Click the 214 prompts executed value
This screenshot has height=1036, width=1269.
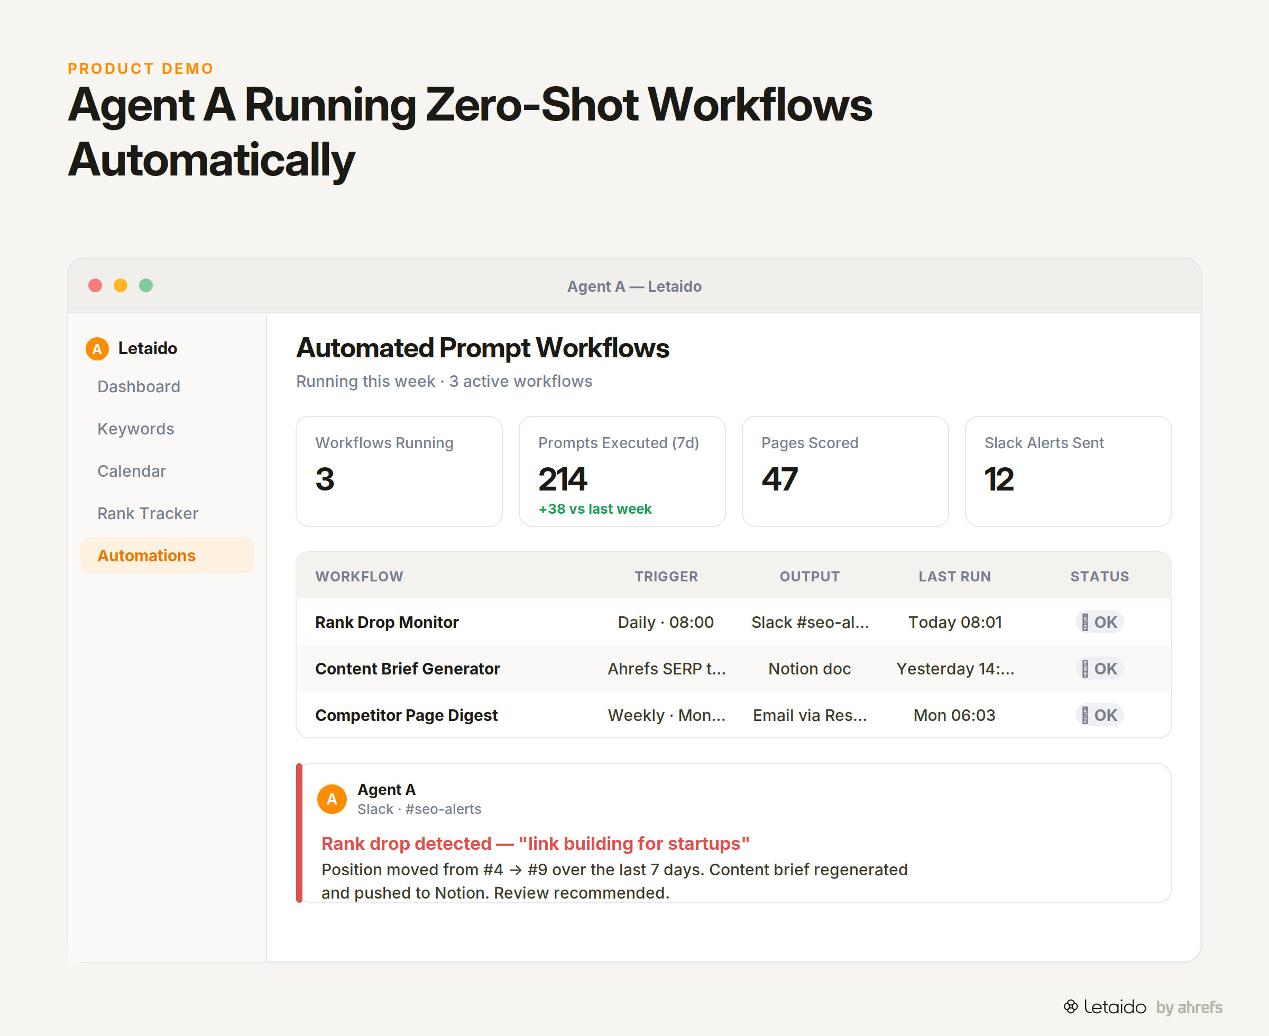(562, 479)
